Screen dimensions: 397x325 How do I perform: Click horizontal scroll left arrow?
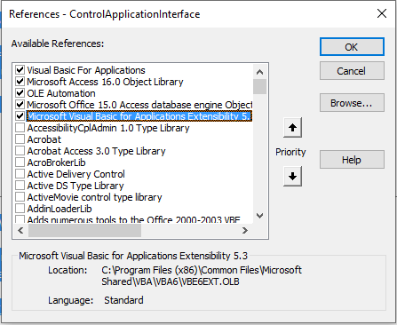[x=20, y=230]
